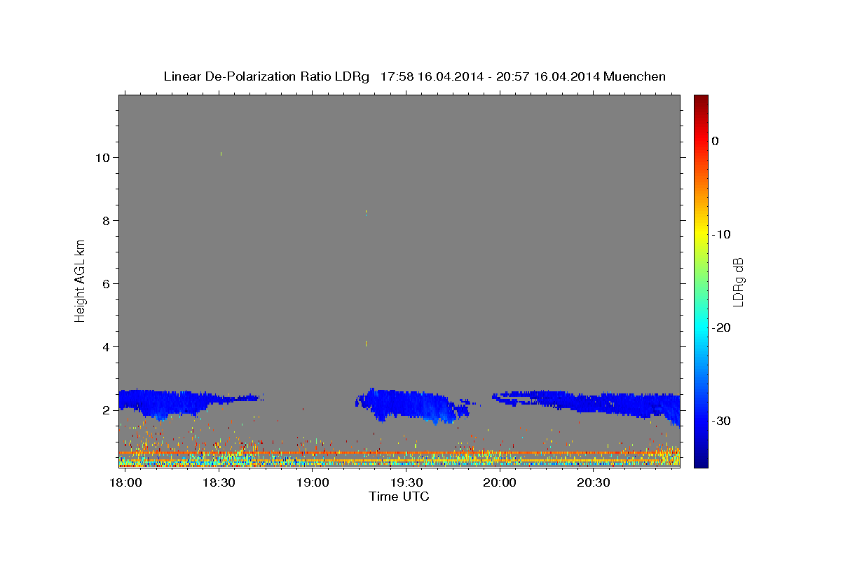Click the '2' height tick label
The image size is (841, 561).
tap(106, 410)
